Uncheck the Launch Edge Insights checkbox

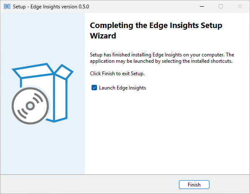click(x=94, y=88)
